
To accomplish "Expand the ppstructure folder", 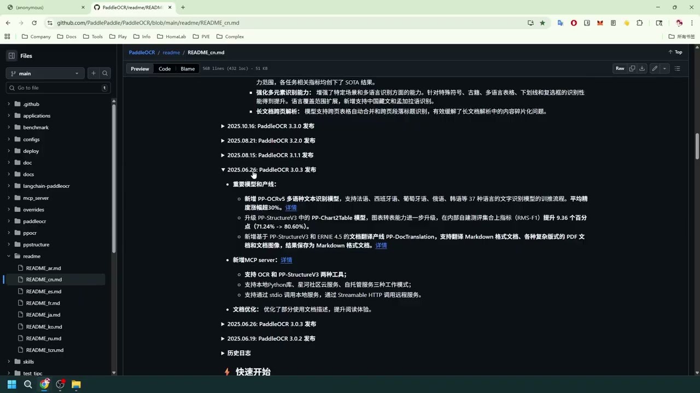I will [x=9, y=245].
